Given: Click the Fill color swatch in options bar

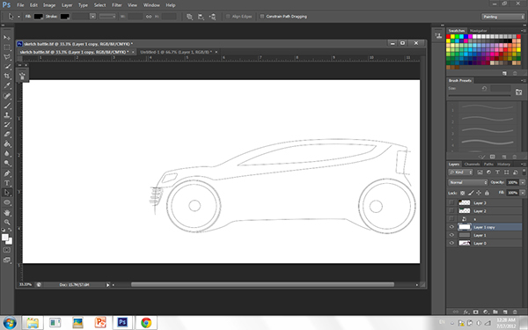Looking at the screenshot, I should tap(39, 17).
